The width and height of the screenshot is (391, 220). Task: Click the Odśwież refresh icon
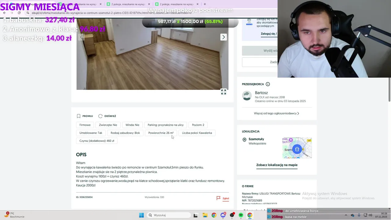100,116
